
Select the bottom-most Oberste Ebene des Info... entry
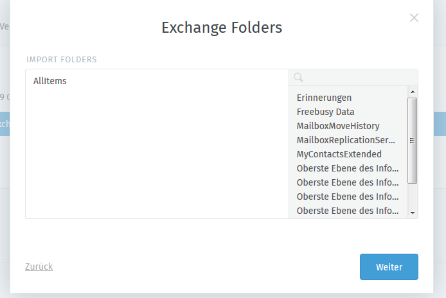click(x=347, y=211)
